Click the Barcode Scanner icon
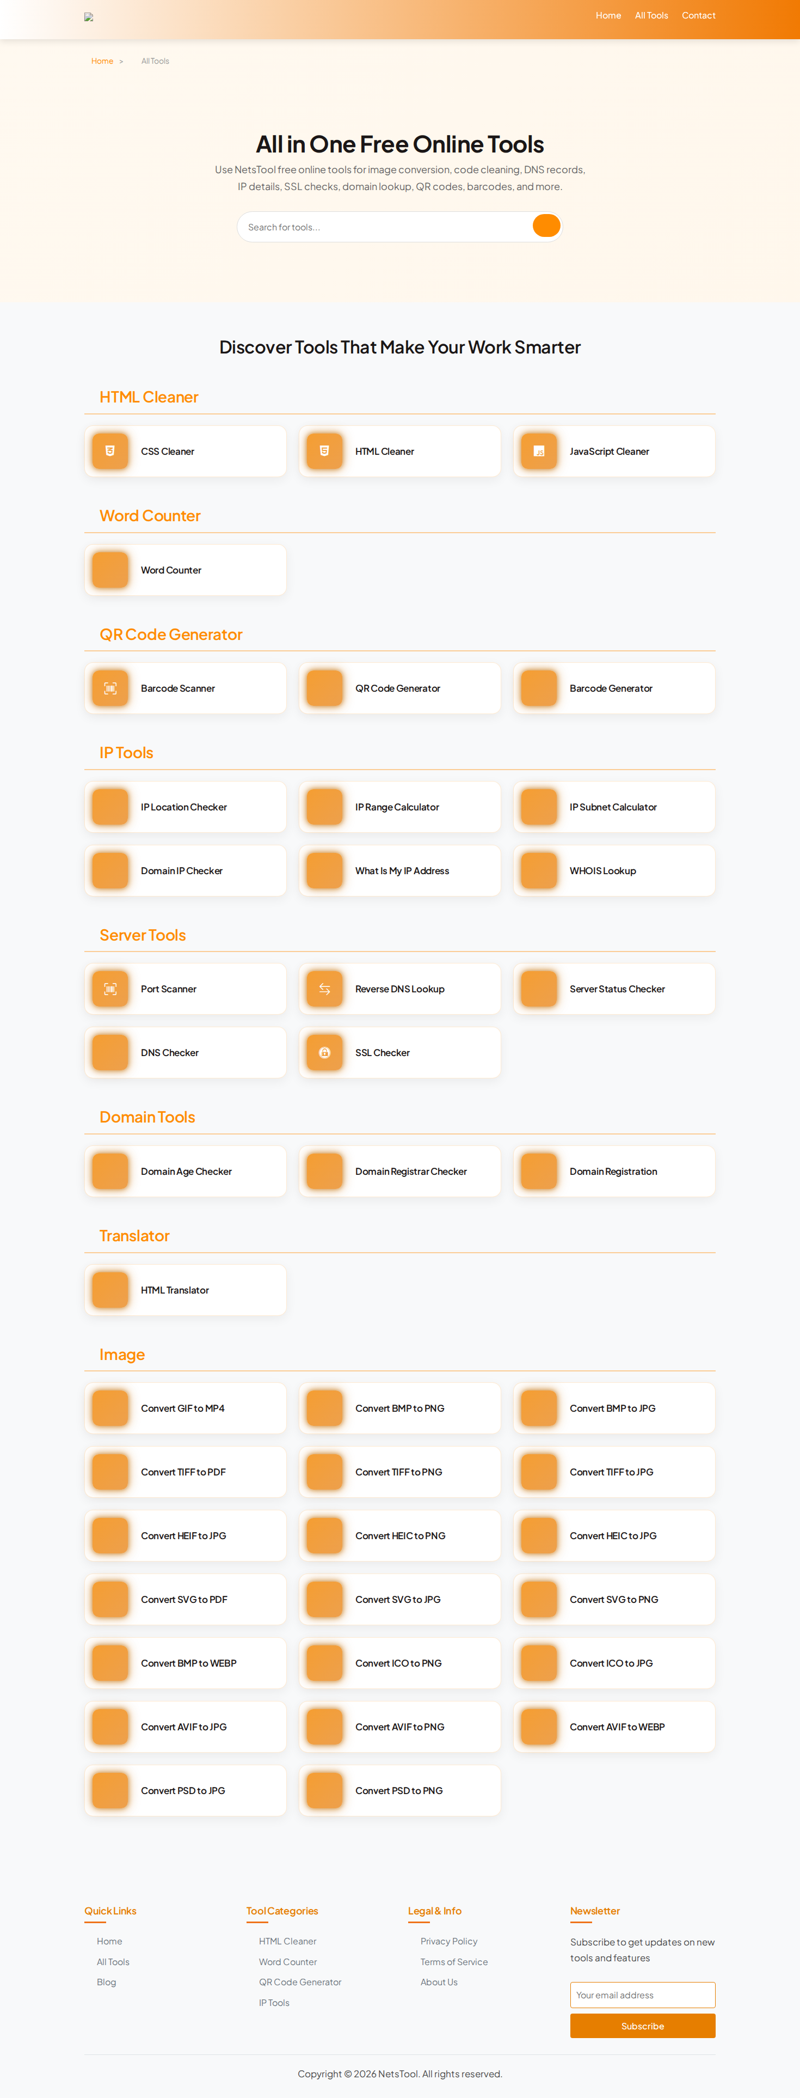This screenshot has height=2098, width=800. [110, 688]
